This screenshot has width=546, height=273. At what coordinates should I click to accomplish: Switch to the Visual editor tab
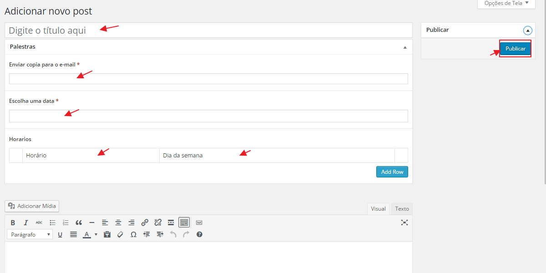pyautogui.click(x=378, y=209)
